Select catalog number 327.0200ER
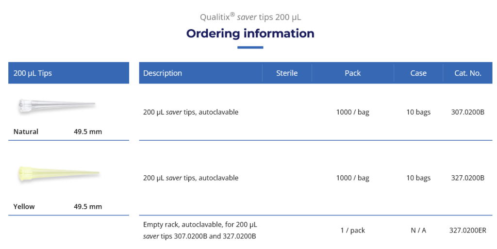This screenshot has height=249, width=497. [x=467, y=231]
